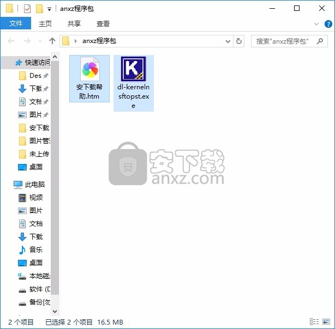Click the folder icon in title bar
The image size is (335, 329).
tap(9, 9)
